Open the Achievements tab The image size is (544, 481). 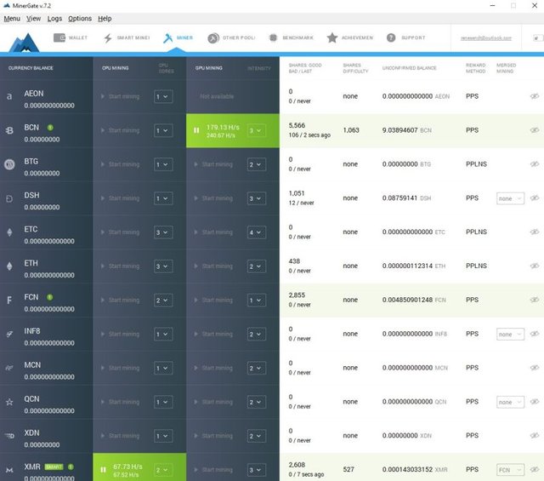pos(349,37)
